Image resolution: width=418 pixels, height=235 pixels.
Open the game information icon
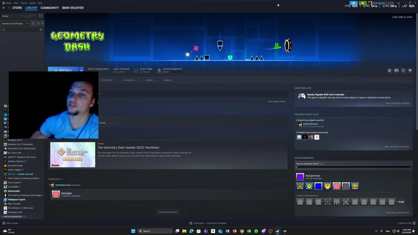pyautogui.click(x=403, y=70)
